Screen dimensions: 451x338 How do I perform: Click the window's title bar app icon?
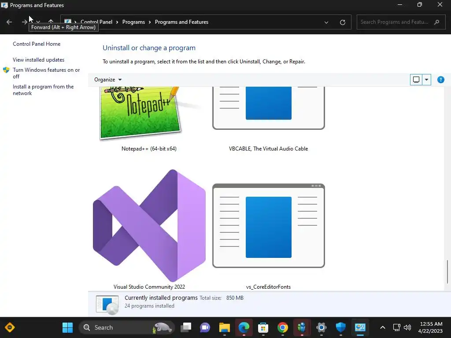coord(4,5)
